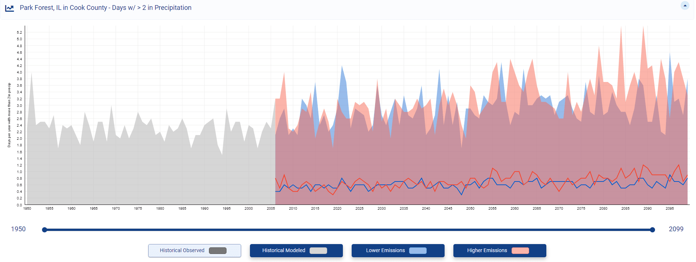Viewport: 696px width, 262px height.
Task: Toggle the Historical Observed series
Action: coord(182,251)
